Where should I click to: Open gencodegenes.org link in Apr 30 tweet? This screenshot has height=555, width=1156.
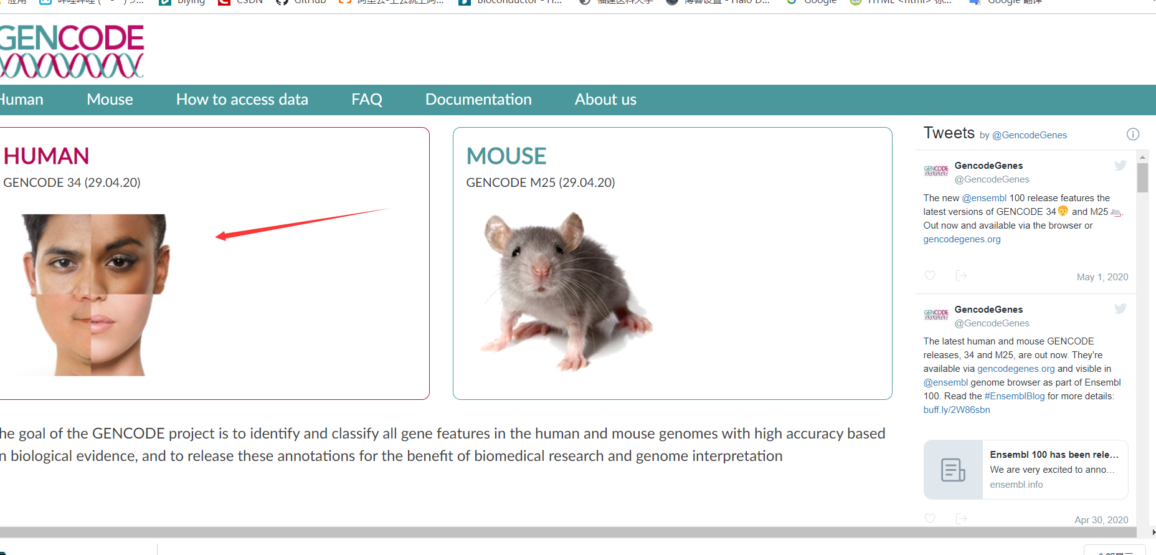1016,369
